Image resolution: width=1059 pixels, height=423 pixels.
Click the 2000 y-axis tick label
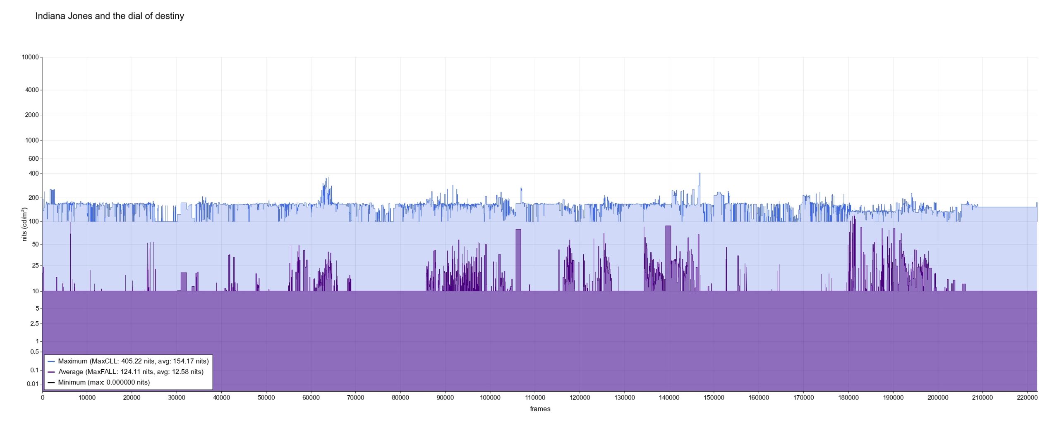(x=32, y=115)
